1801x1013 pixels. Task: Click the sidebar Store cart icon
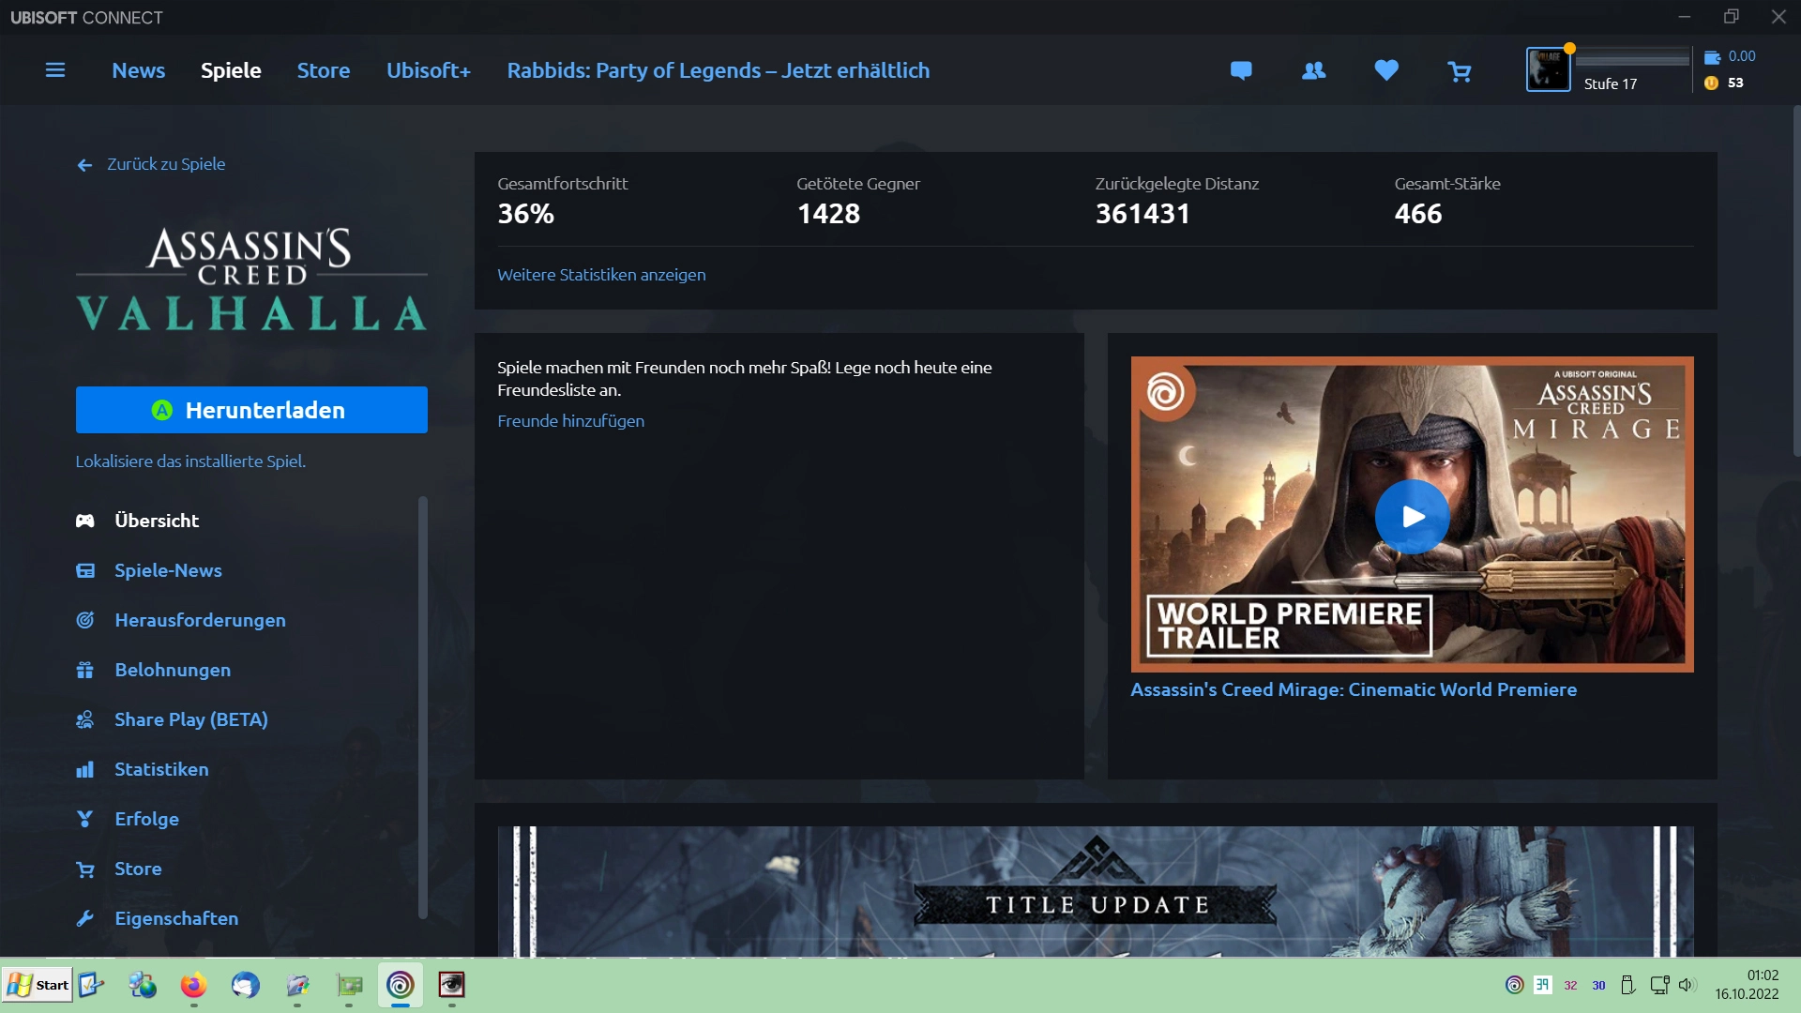pyautogui.click(x=85, y=869)
